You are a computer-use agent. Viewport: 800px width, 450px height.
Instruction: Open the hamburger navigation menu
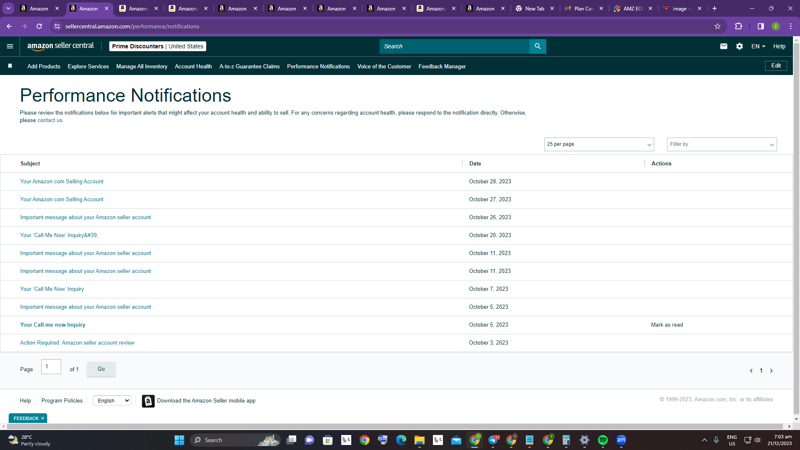click(10, 46)
